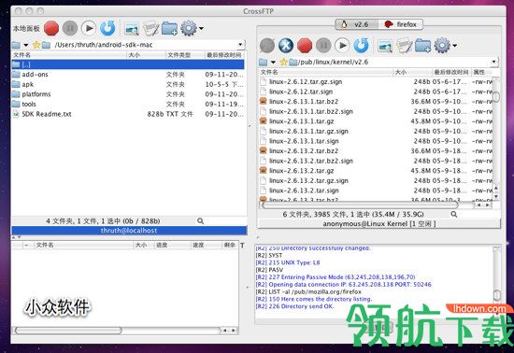Open the remote folder history dropdown arrow
514x353 pixels.
pyautogui.click(x=273, y=63)
